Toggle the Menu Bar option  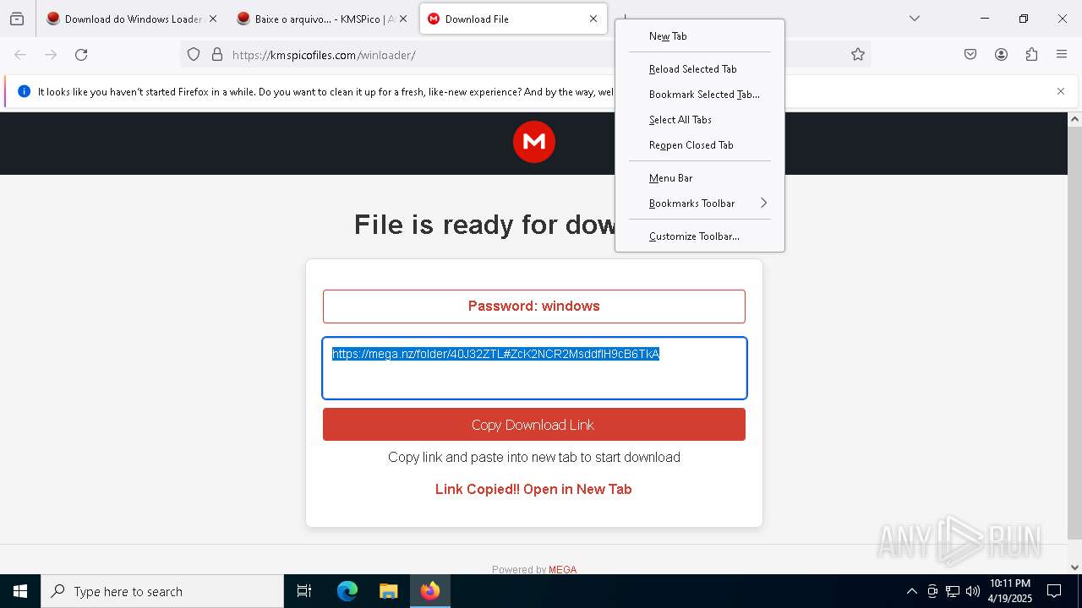[x=700, y=178]
